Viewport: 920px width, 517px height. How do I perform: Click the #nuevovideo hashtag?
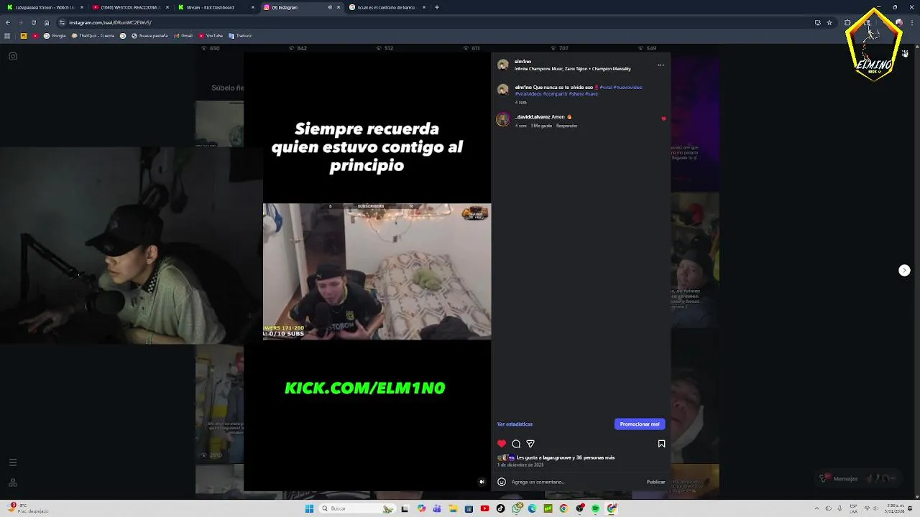627,88
